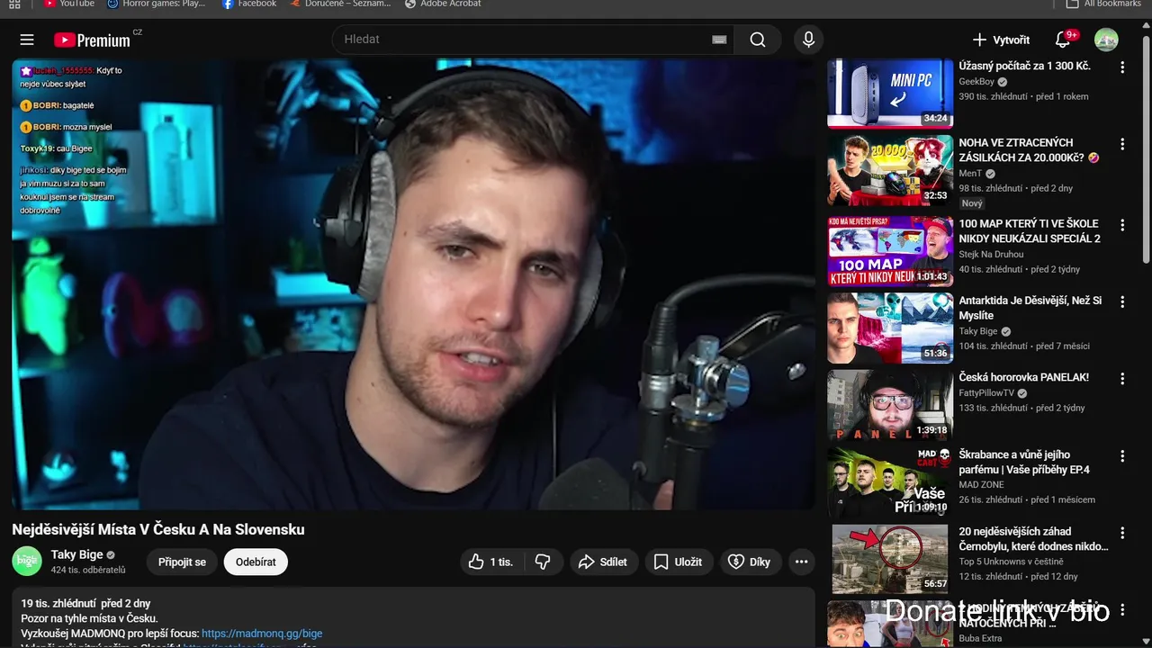Click the video player to toggle playback

point(413,284)
